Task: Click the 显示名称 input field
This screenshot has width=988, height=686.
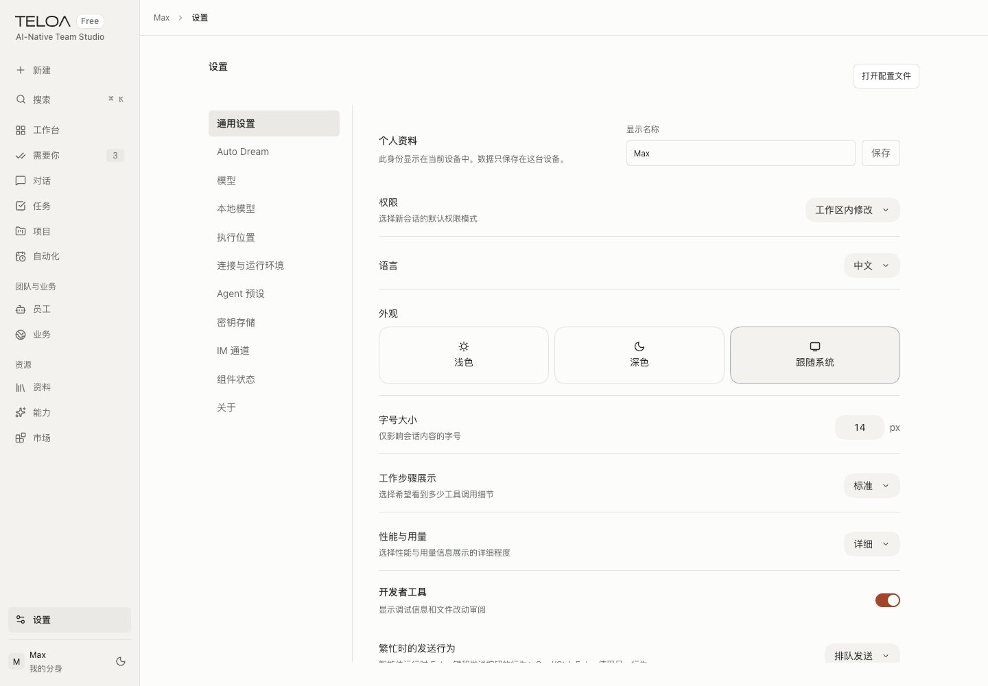Action: 741,153
